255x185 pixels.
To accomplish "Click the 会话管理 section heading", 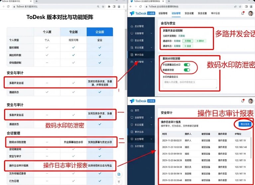I will 14,133.
